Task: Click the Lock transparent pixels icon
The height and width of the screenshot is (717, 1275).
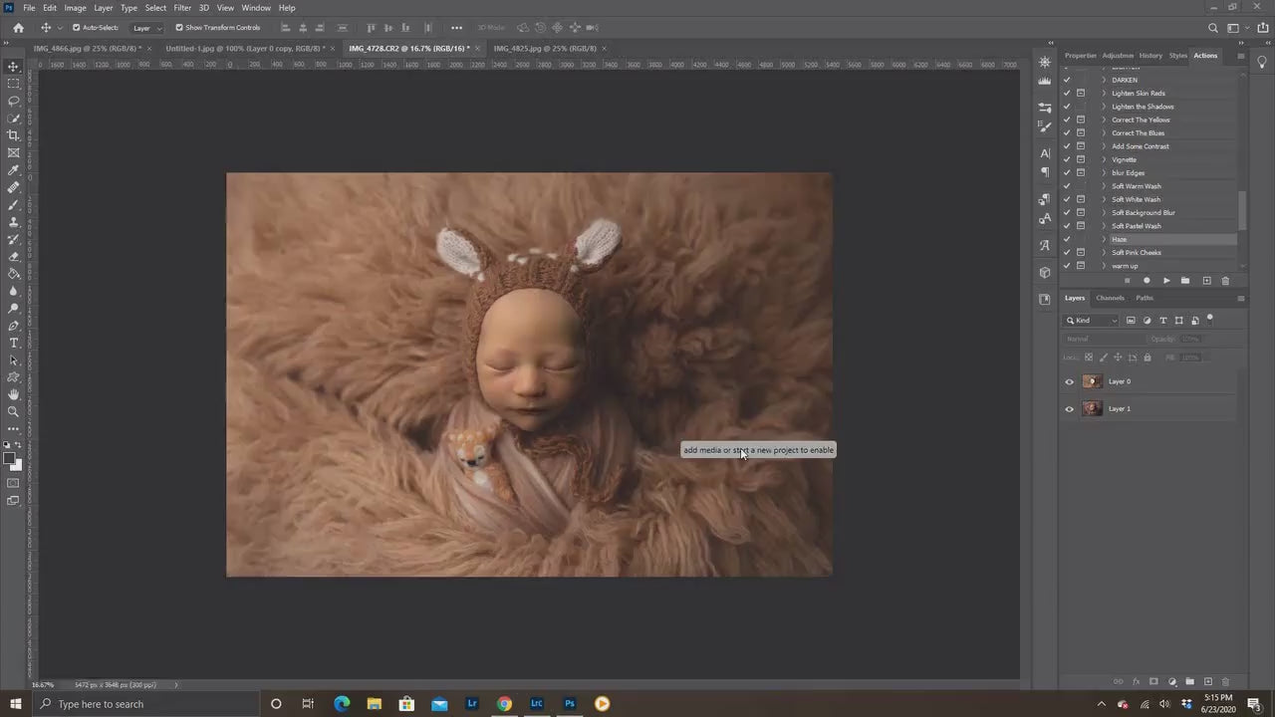Action: [x=1088, y=357]
